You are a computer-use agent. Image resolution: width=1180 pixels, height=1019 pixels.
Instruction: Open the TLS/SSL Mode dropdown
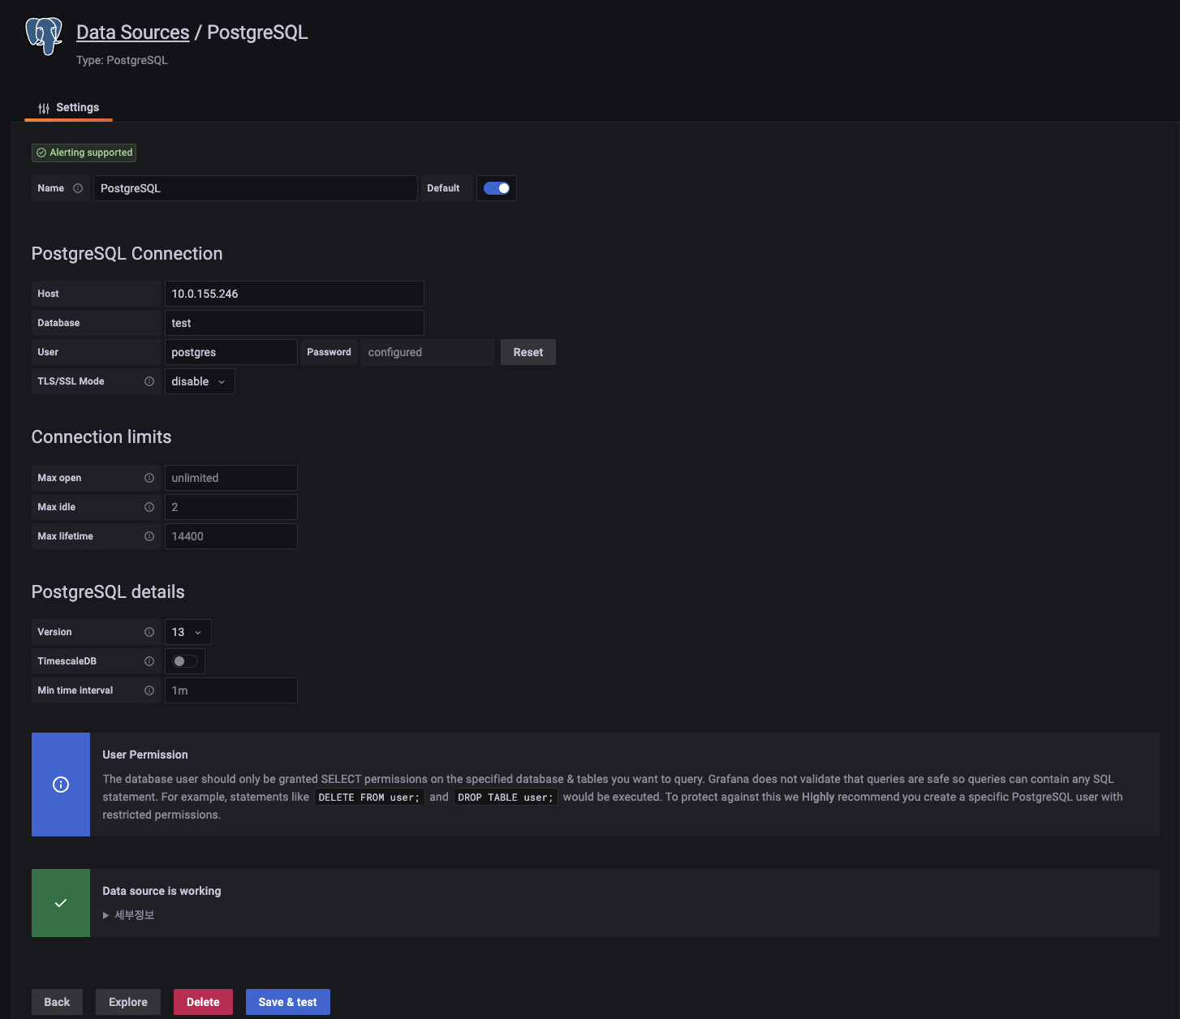point(200,381)
